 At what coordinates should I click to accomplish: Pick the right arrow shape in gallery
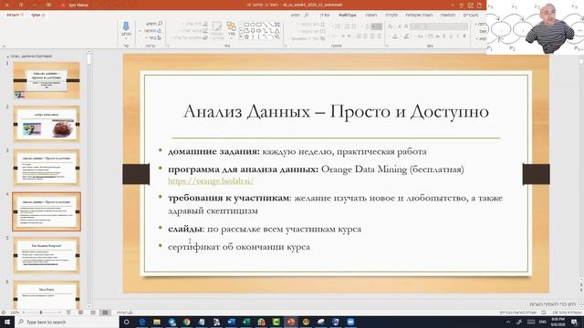click(258, 30)
